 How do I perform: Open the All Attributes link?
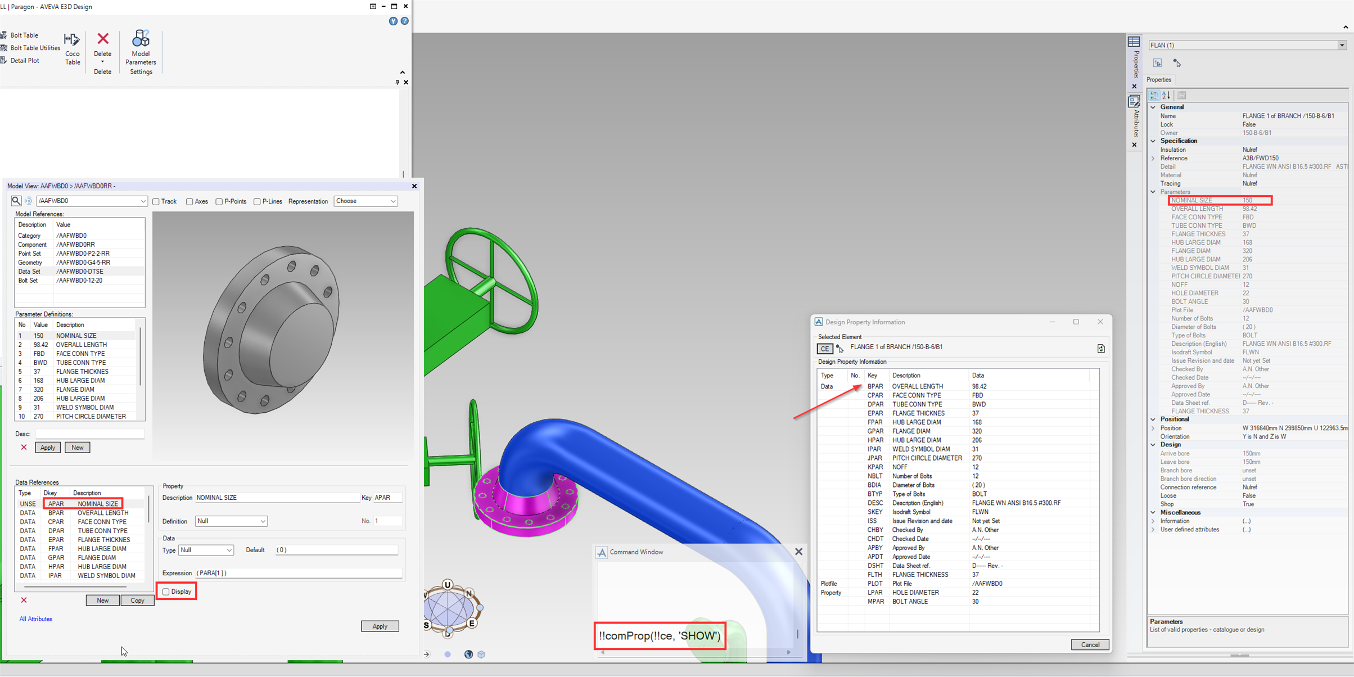(x=36, y=619)
